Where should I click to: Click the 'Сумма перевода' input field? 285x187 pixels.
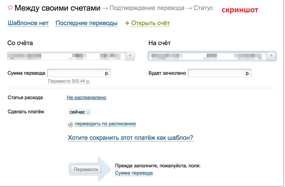tap(79, 73)
